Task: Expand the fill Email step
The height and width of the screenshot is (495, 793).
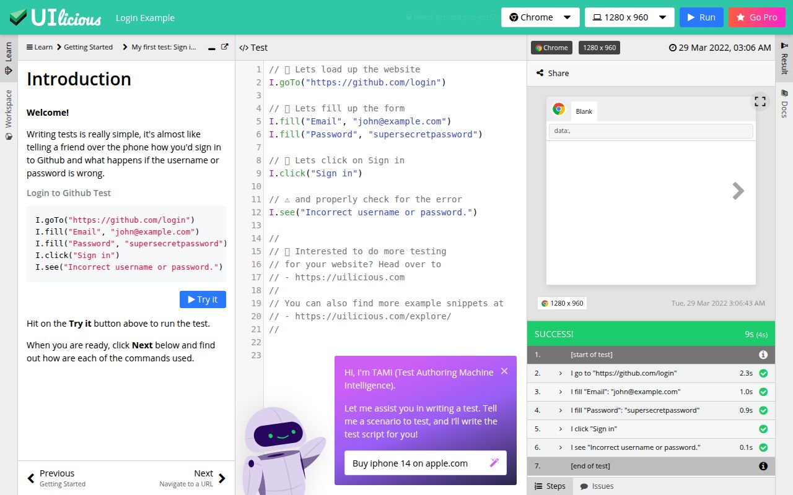Action: pos(561,392)
